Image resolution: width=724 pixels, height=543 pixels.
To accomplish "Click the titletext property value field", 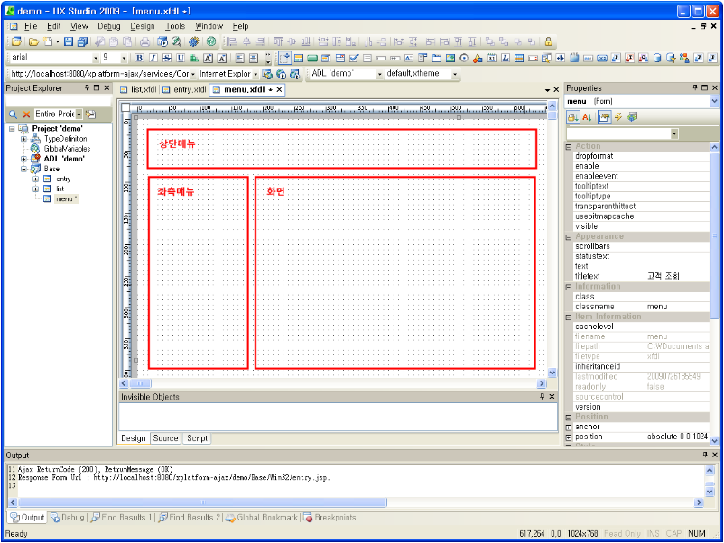I will 677,276.
